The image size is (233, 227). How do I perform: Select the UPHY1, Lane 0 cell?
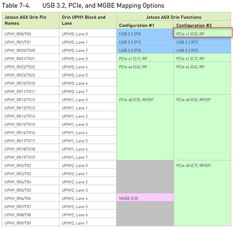tap(87, 99)
